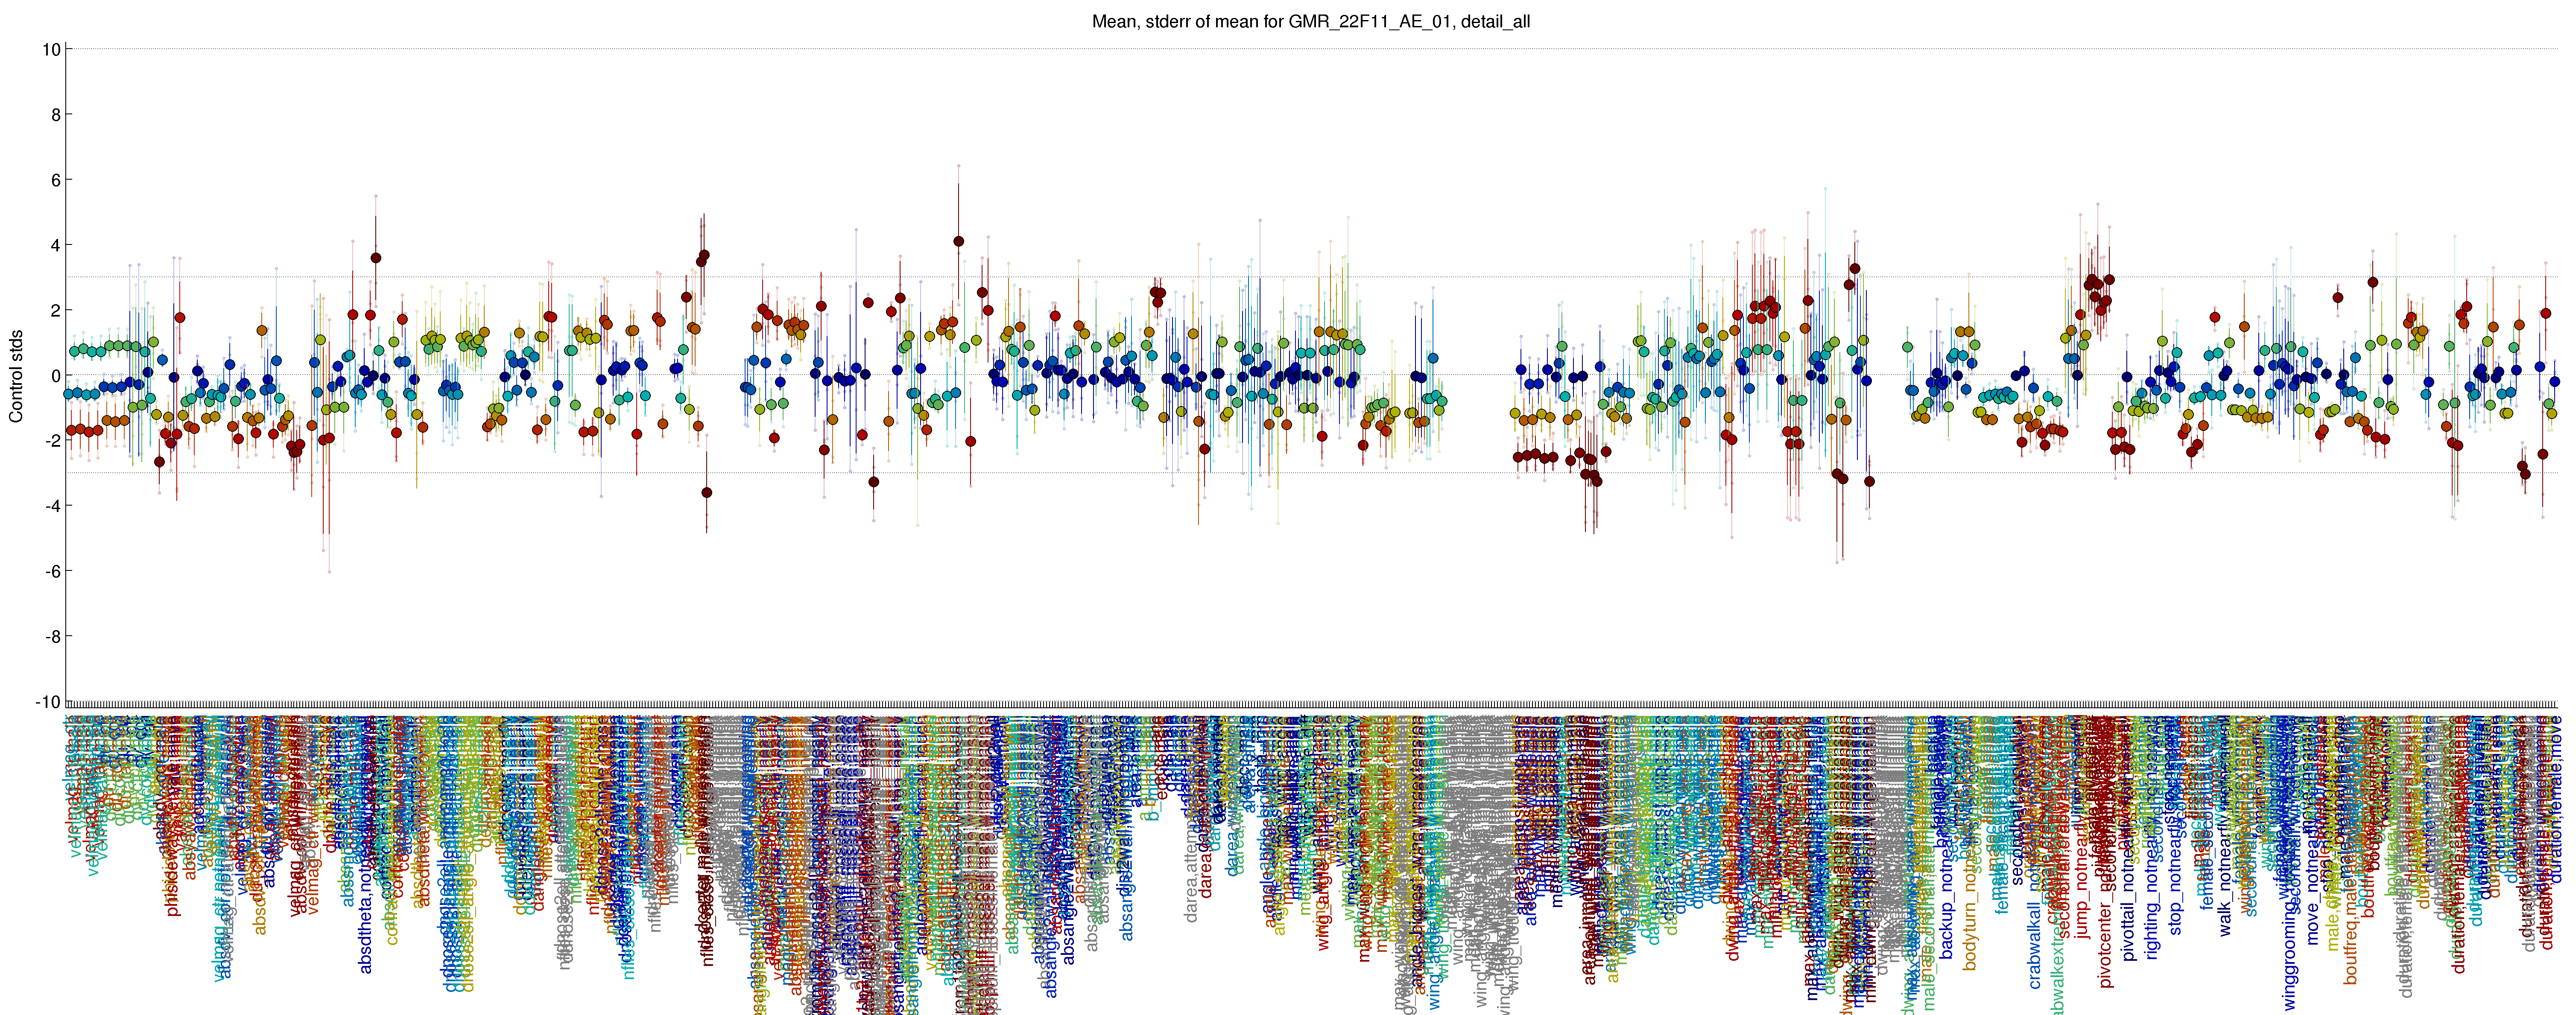Click the red 'jump_notnearfly' x-axis label
The height and width of the screenshot is (1015, 2576).
coord(2082,879)
